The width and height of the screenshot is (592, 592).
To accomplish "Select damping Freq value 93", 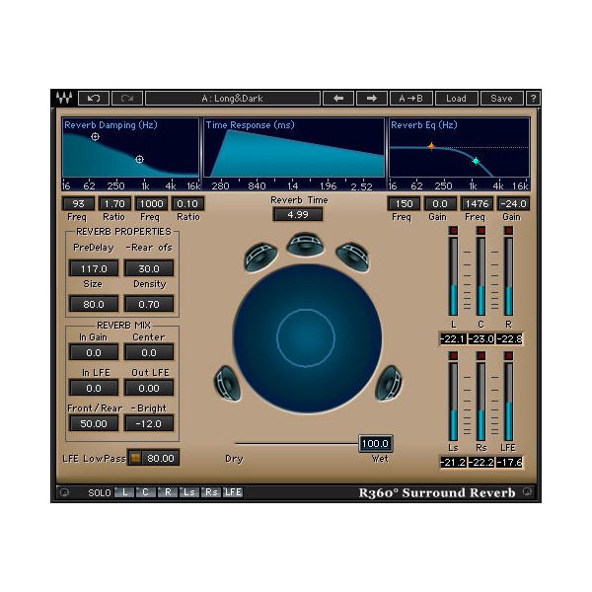I will (78, 203).
